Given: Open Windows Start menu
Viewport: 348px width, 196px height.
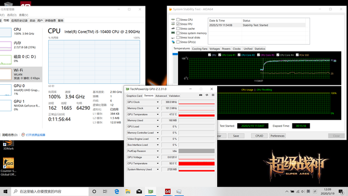Looking at the screenshot, I should pyautogui.click(x=5, y=191).
